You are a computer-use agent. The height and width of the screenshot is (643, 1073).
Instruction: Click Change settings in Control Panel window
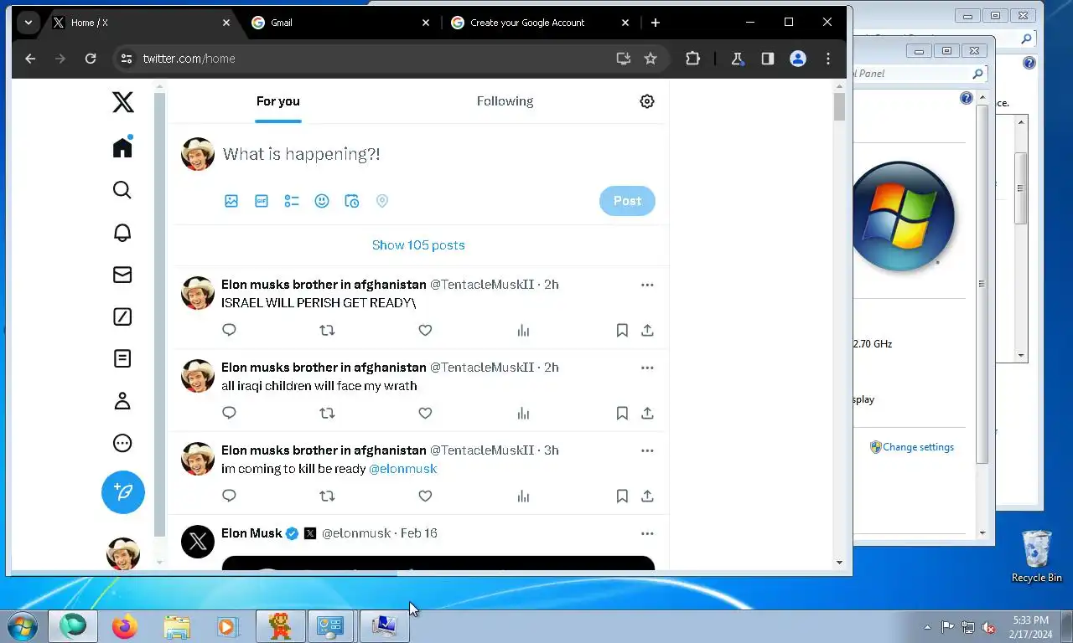click(918, 447)
